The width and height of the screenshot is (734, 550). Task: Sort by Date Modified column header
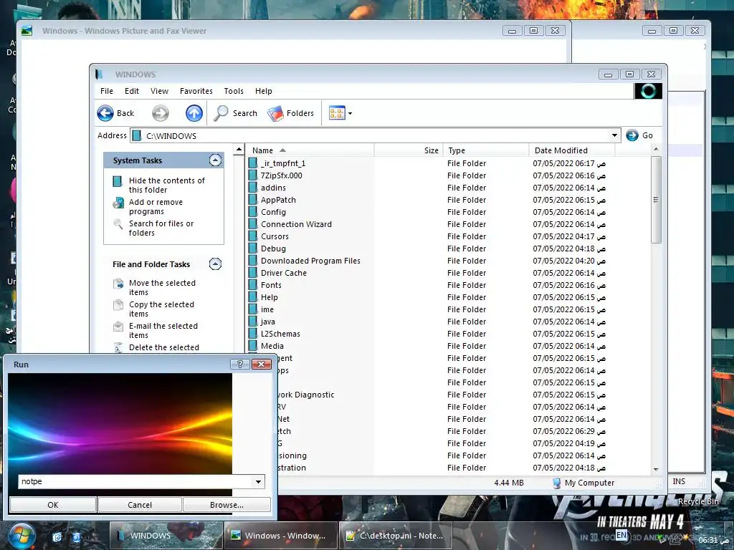tap(571, 150)
